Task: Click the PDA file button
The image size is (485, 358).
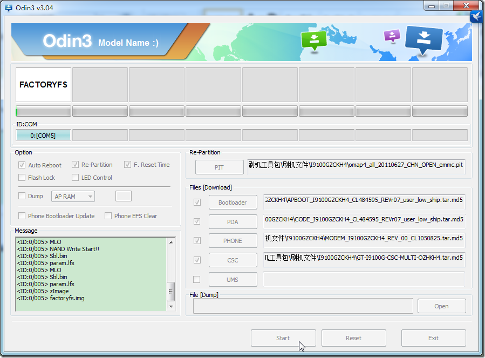Action: pyautogui.click(x=233, y=222)
